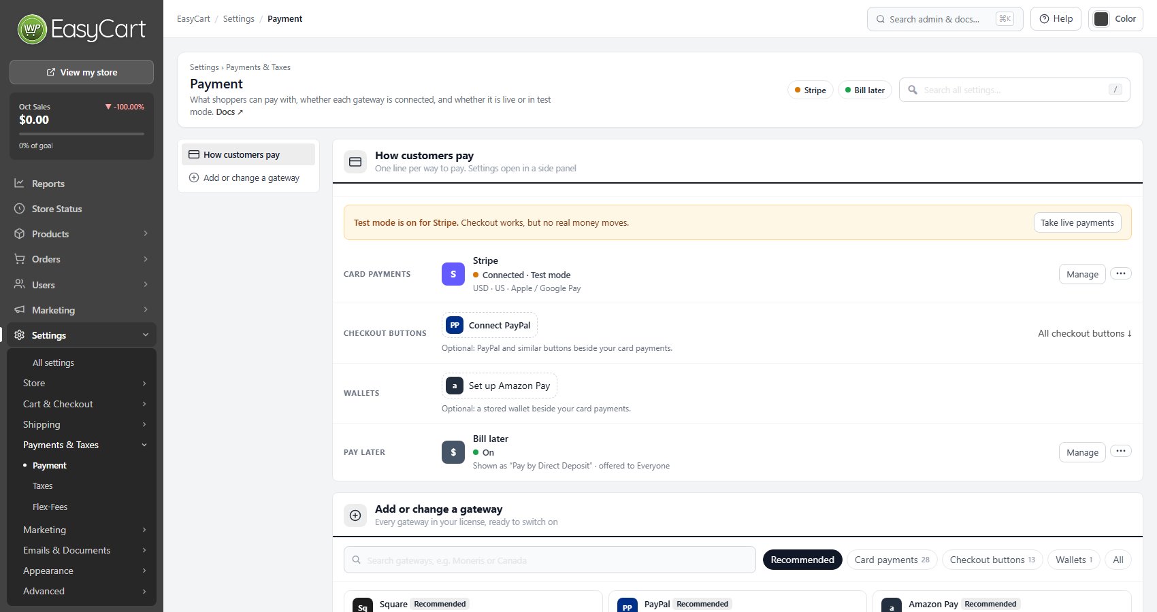Screen dimensions: 1157x612
Task: Click the Settings gear icon
Action: [x=20, y=335]
